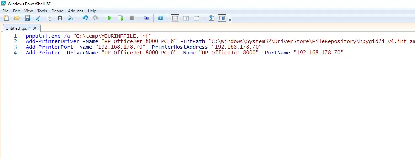The height and width of the screenshot is (159, 415).
Task: Toggle script pane top layout
Action: pos(175,18)
